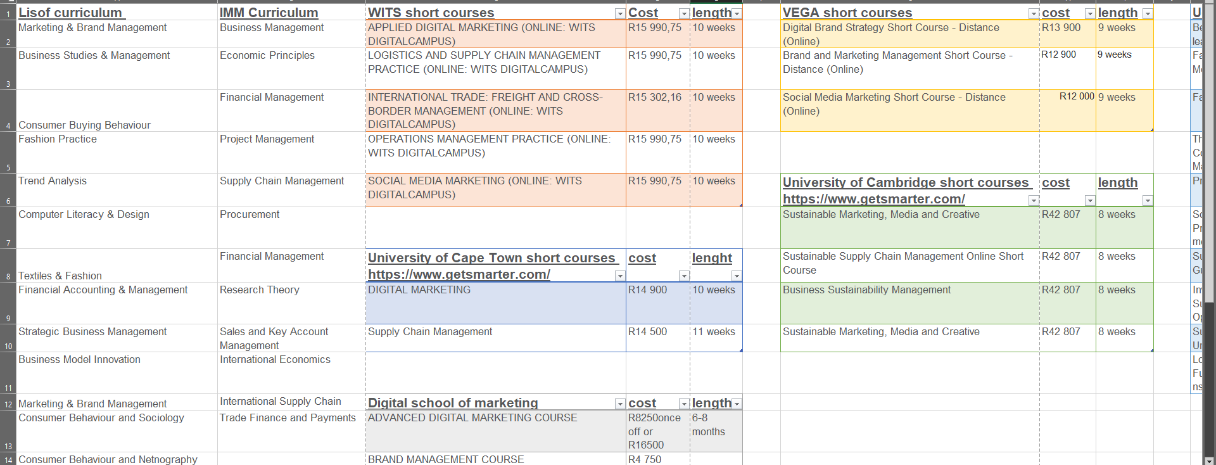
Task: Select cell 'Textiles & Fashion'
Action: click(x=117, y=265)
